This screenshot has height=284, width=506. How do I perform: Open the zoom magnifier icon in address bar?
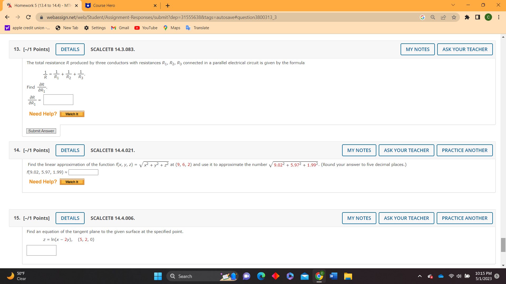pyautogui.click(x=433, y=17)
